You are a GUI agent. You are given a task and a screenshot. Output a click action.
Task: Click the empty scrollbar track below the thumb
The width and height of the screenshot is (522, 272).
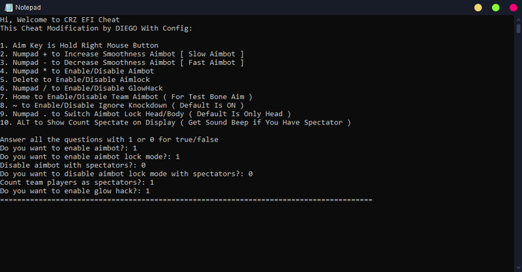[518, 150]
